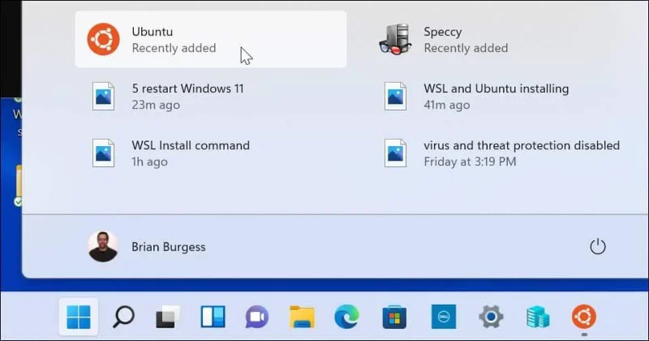This screenshot has width=649, height=341.
Task: Click the 'Friday at 3:19 PM' timestamp
Action: tap(470, 162)
